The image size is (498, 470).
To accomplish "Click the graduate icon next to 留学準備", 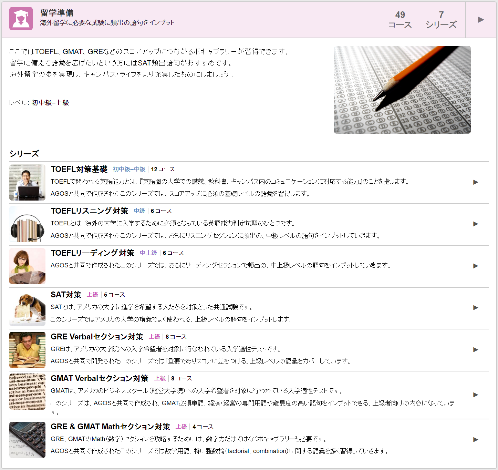I will pyautogui.click(x=21, y=19).
